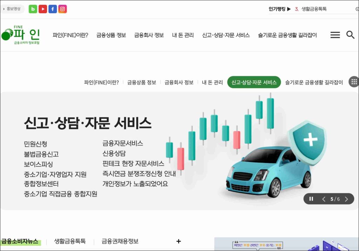
Task: Open the 보이스피싱 link
Action: [x=38, y=164]
